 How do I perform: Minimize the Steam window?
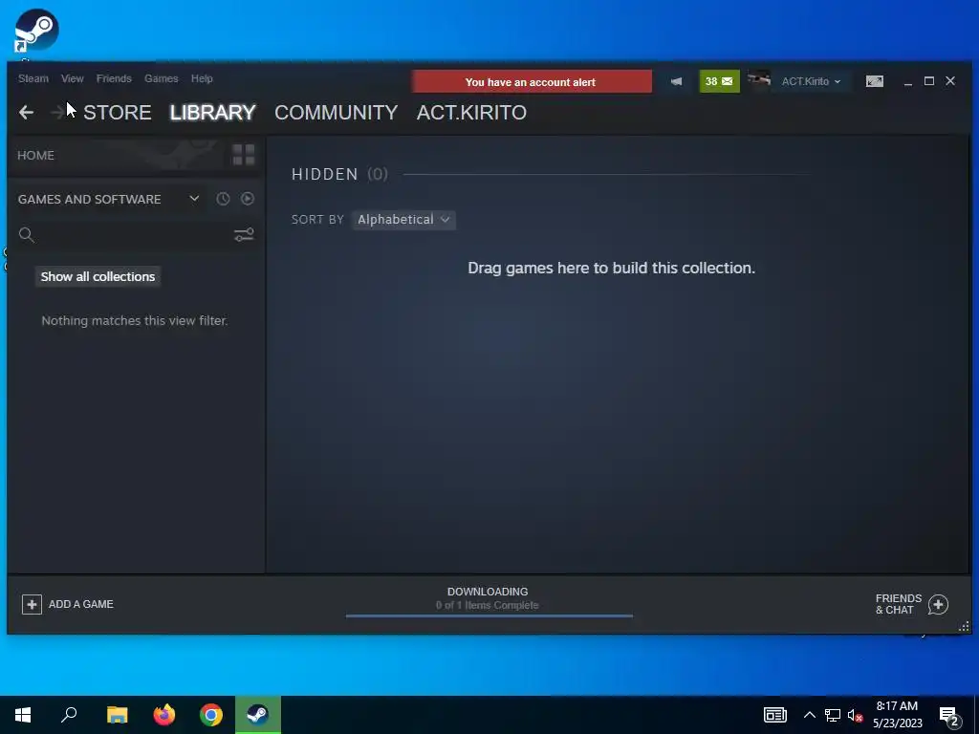tap(908, 82)
